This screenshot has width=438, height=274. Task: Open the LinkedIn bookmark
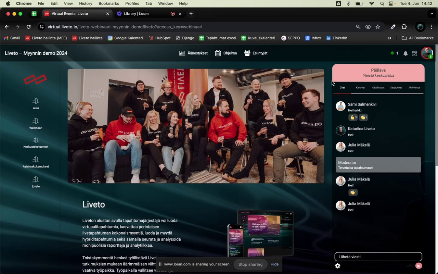pyautogui.click(x=337, y=38)
